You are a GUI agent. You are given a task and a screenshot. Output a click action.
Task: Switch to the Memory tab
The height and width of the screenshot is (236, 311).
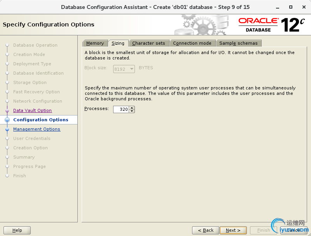(x=95, y=43)
